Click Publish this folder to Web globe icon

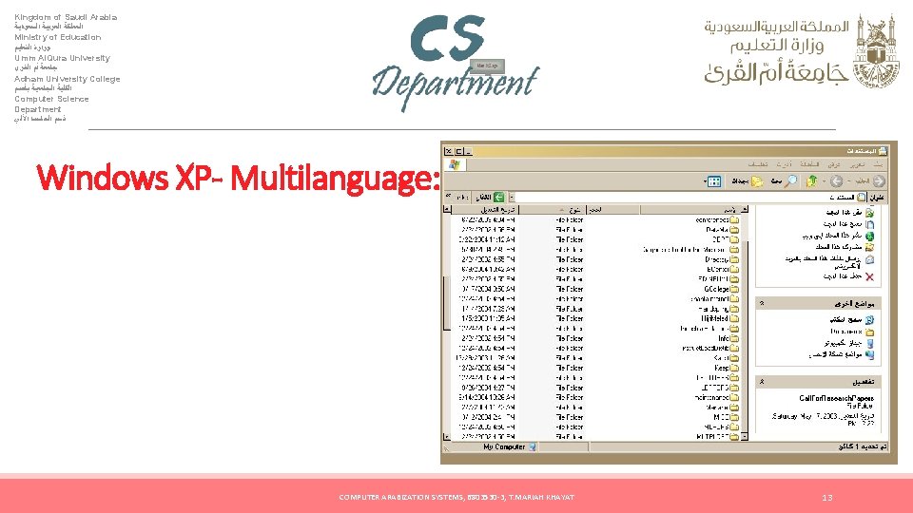(869, 236)
